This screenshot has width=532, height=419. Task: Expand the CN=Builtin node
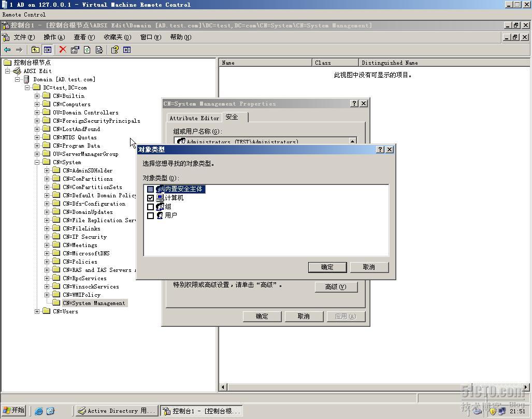(x=37, y=96)
